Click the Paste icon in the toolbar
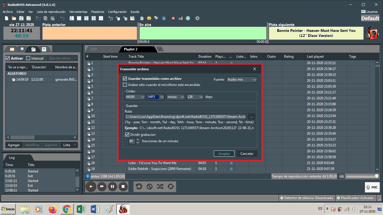This screenshot has width=383, height=215. pos(52,18)
